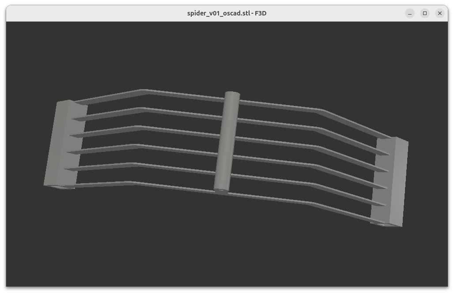Viewport: 454px width, 294px height.
Task: Maximize the F3D viewer window
Action: point(425,13)
